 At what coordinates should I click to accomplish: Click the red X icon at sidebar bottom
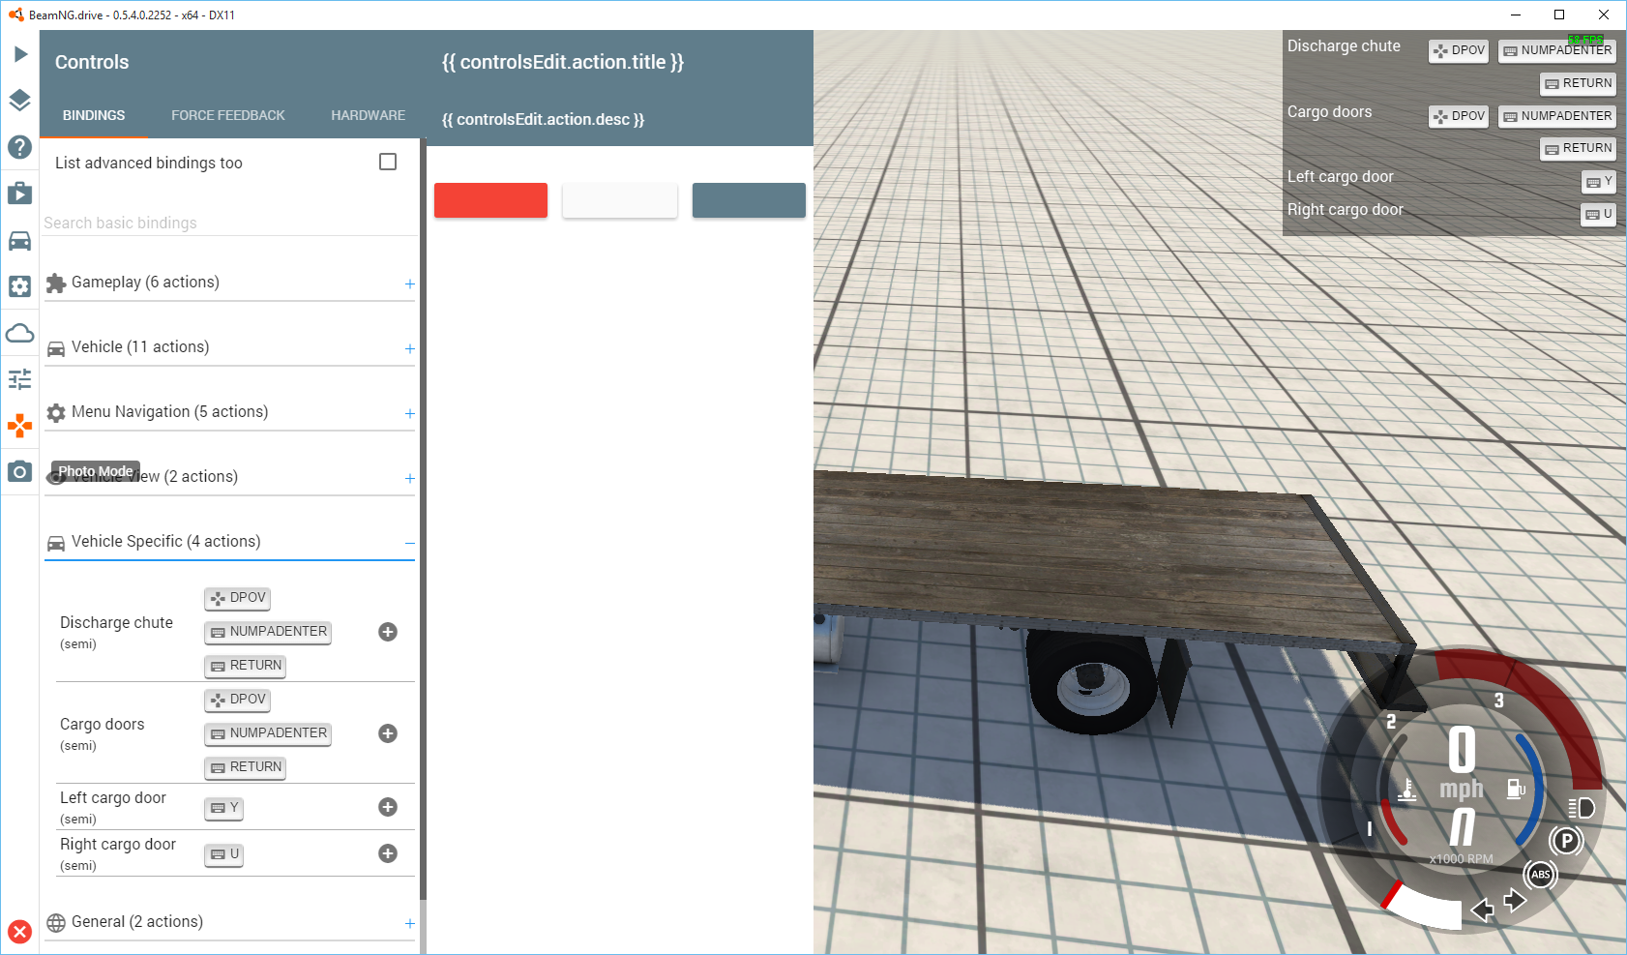[x=20, y=932]
